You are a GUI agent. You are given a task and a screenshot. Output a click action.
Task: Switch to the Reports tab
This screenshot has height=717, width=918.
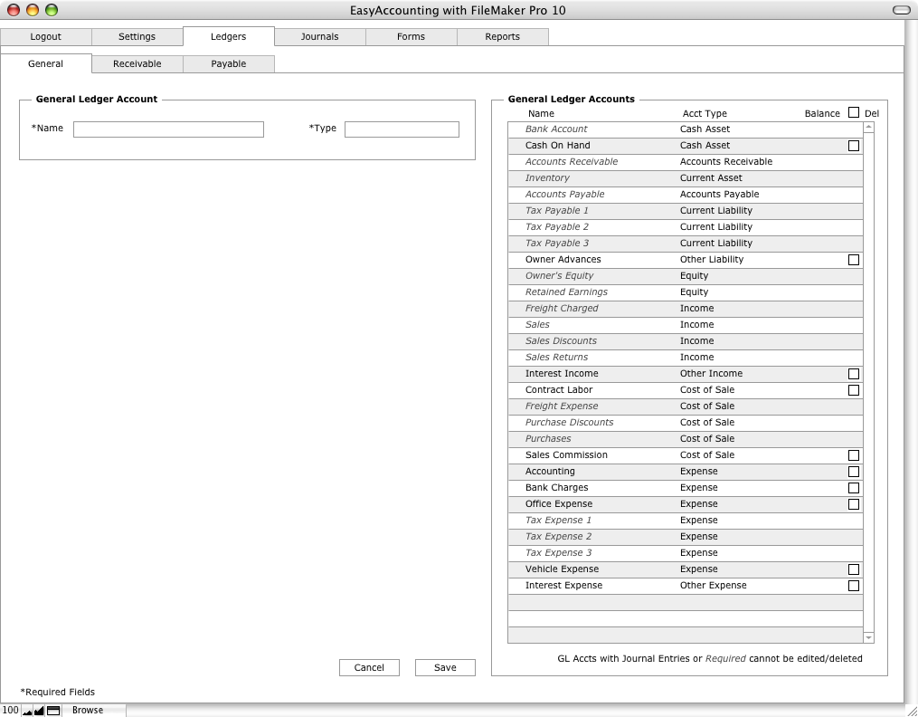502,36
